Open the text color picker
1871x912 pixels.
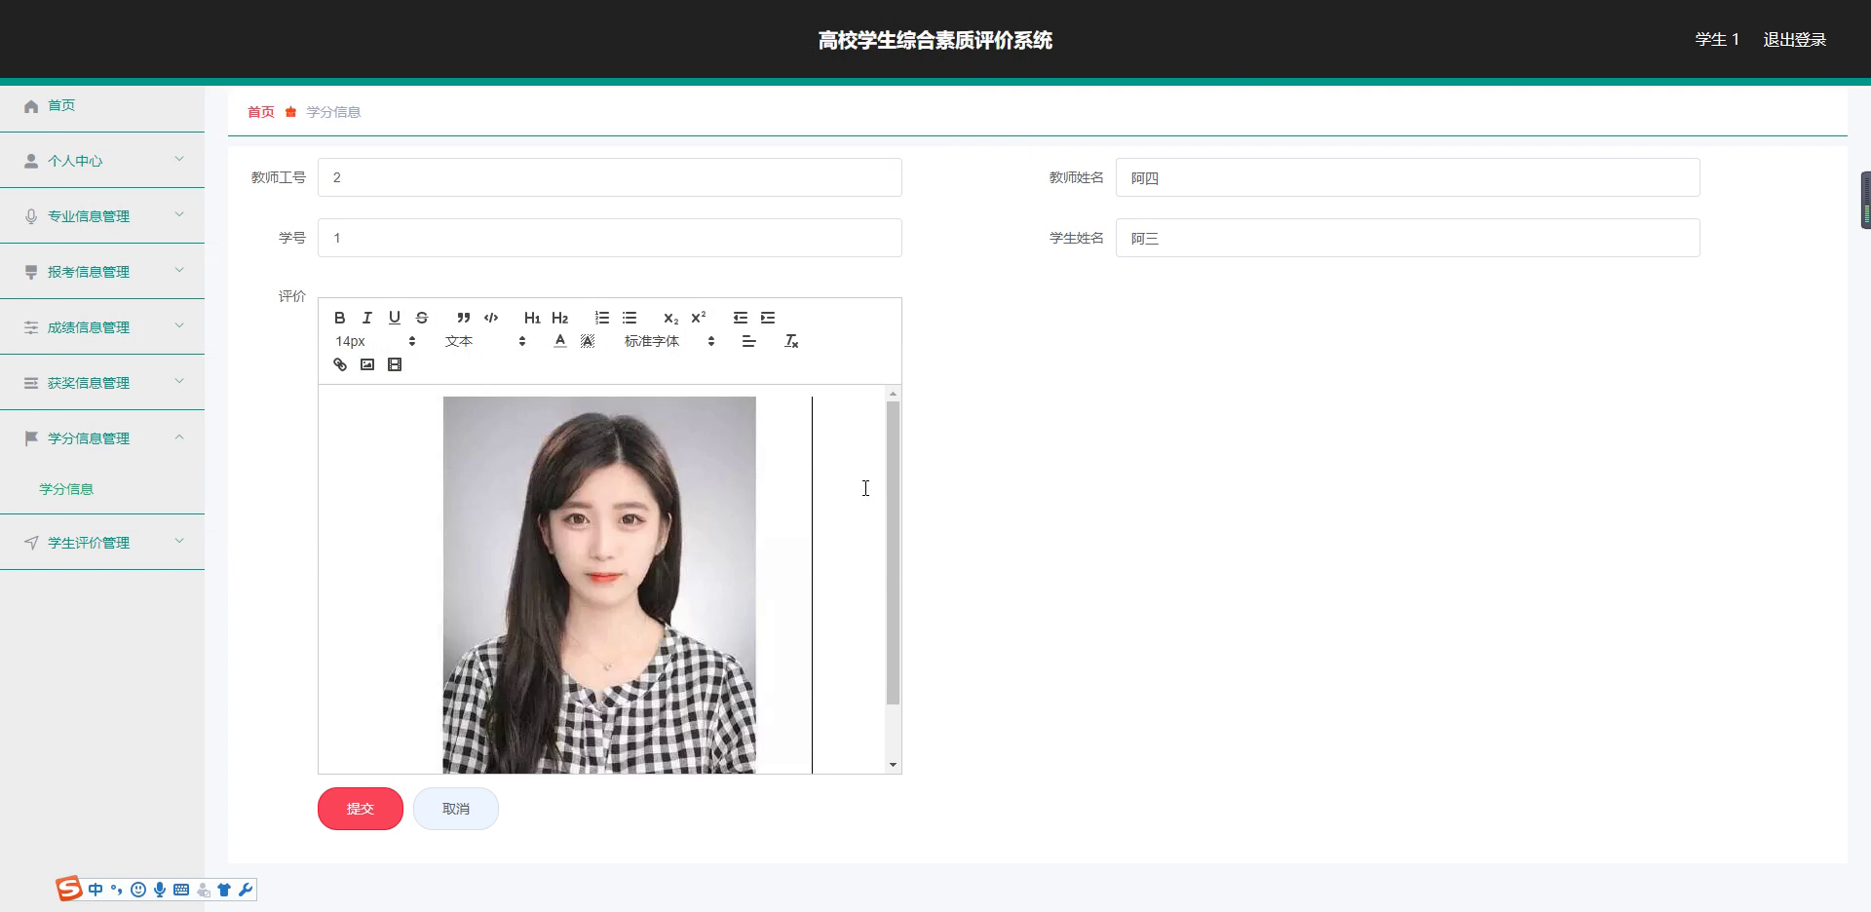(559, 341)
